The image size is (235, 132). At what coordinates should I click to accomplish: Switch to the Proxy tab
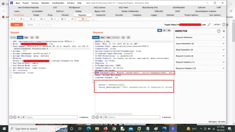point(50,15)
